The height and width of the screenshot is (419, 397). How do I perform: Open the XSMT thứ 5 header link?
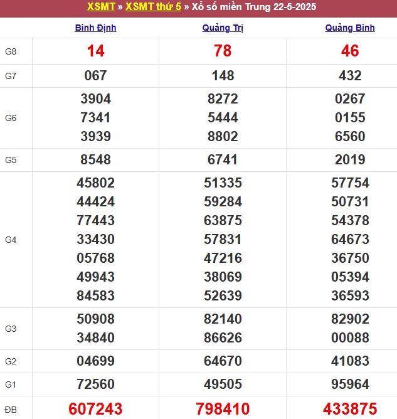154,7
